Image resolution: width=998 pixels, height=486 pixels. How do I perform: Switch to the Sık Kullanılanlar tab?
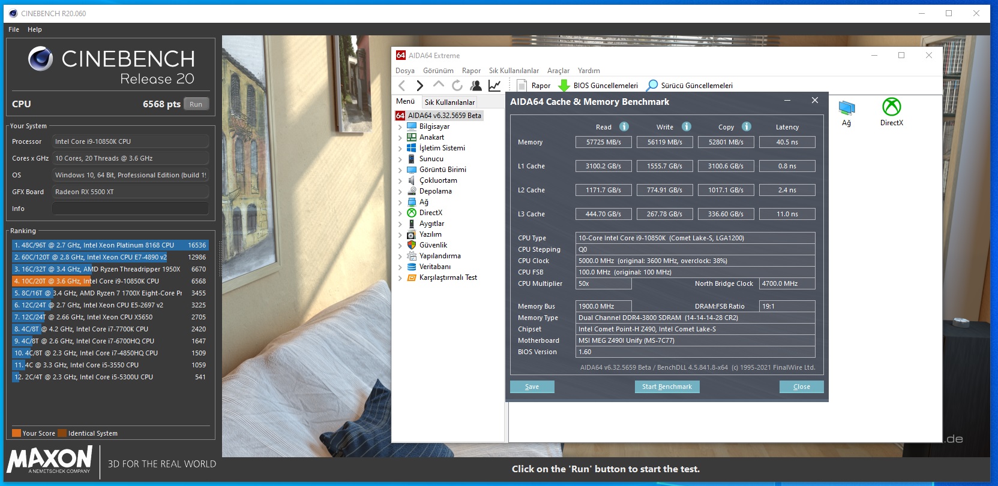pos(449,102)
